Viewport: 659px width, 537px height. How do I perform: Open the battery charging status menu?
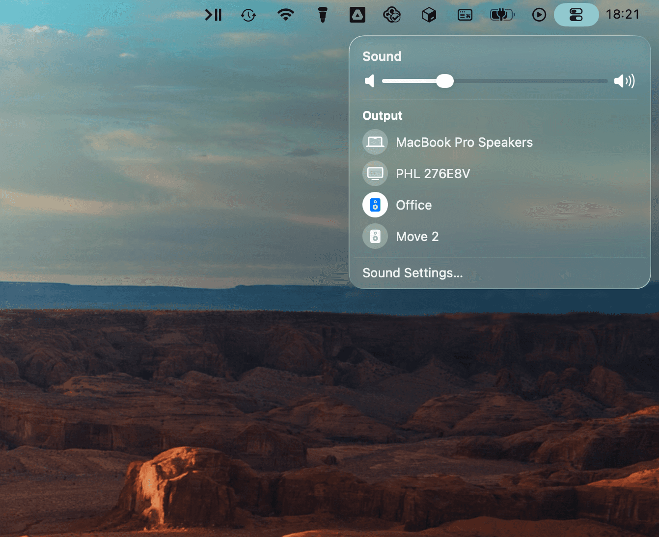502,15
